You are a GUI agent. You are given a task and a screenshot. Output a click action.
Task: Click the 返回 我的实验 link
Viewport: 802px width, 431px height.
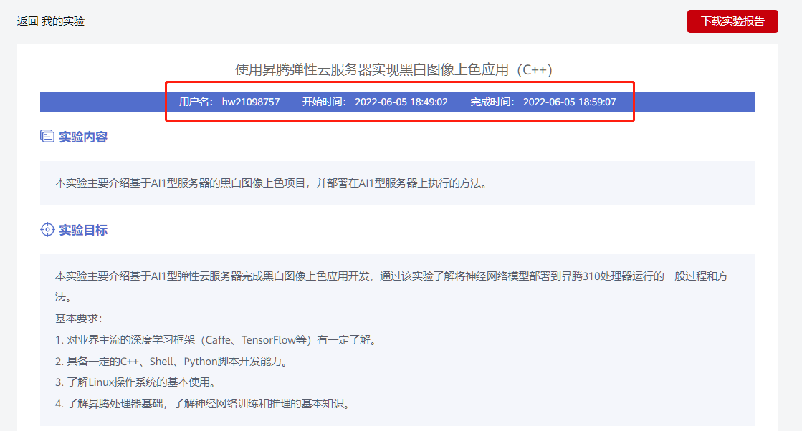51,21
